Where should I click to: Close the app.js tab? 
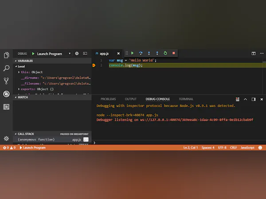(118, 54)
